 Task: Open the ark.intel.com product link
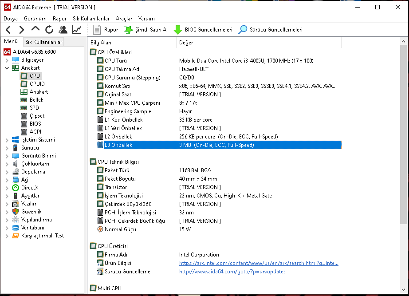pyautogui.click(x=259, y=263)
